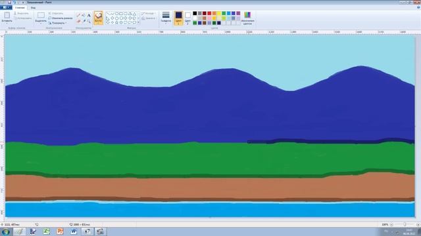421x236 pixels.
Task: Click the Copy (Копировать) command
Action: coord(23,18)
